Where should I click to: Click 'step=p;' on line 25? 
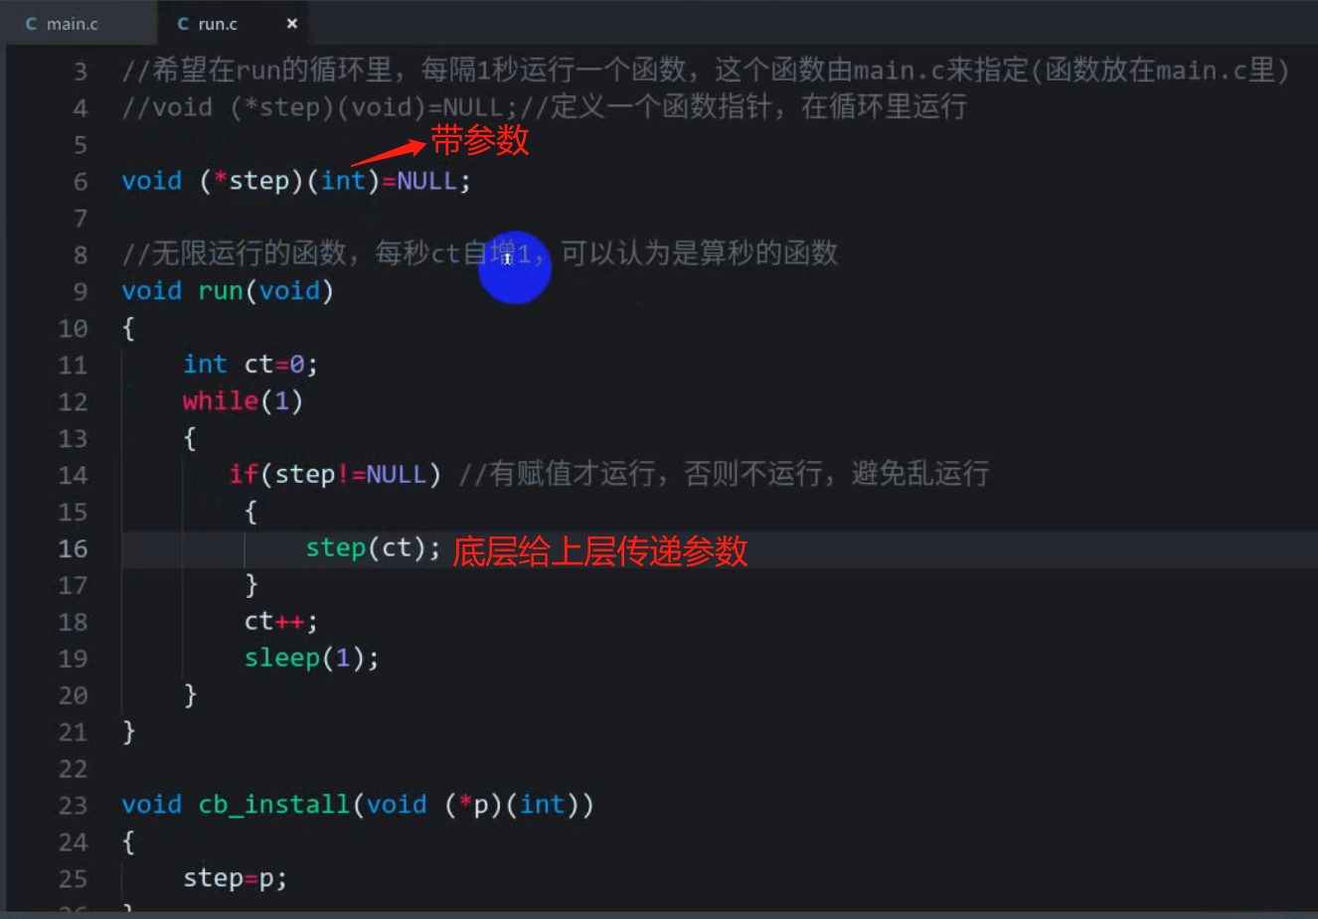(236, 878)
